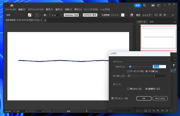Click the Home icon in title bar
Image resolution: width=180 pixels, height=116 pixels.
pyautogui.click(x=12, y=5)
